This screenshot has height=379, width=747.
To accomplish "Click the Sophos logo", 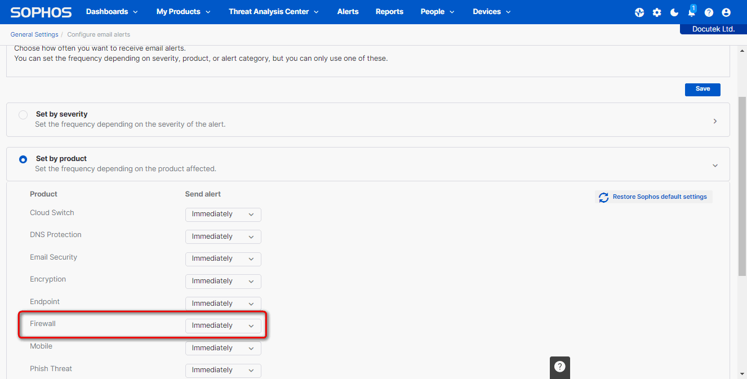I will [x=41, y=12].
